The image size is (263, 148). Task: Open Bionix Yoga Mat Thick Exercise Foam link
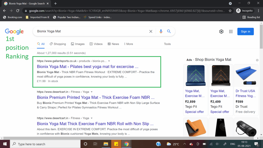(x=95, y=124)
